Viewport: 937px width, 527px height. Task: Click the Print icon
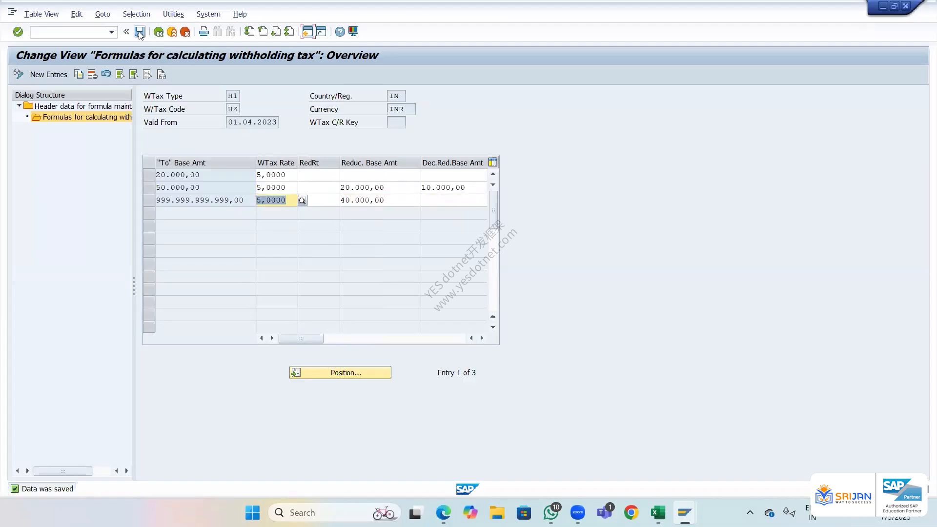(204, 32)
